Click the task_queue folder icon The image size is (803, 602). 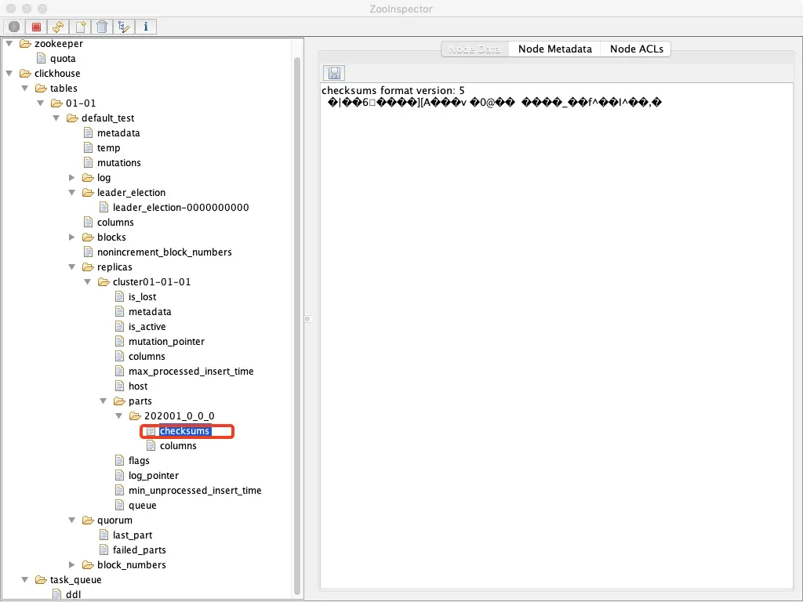(41, 579)
